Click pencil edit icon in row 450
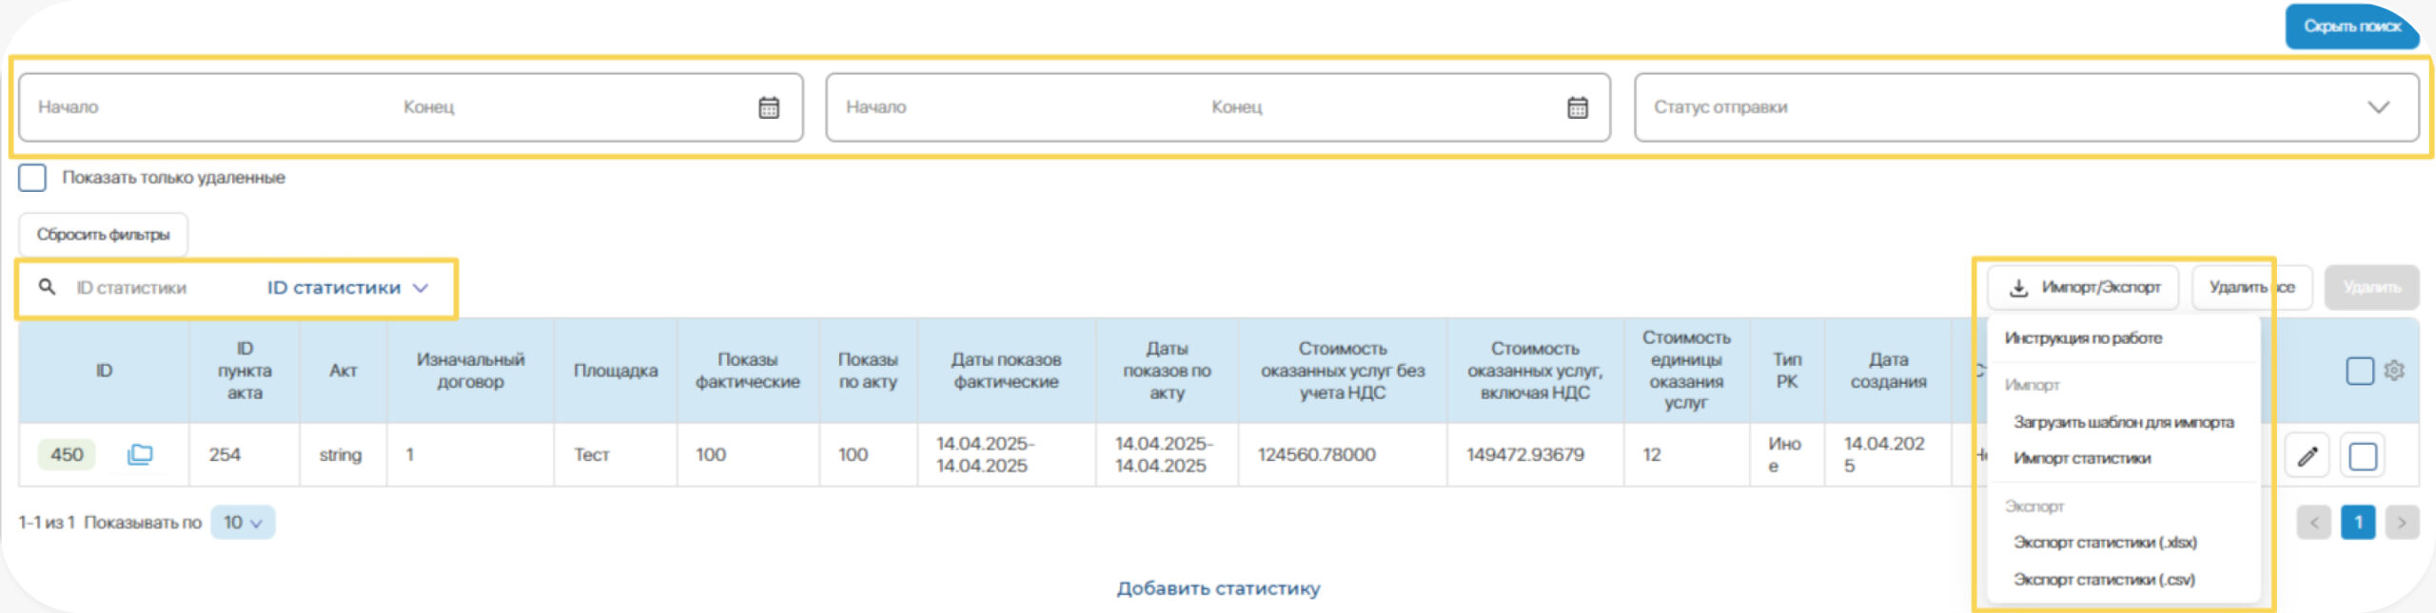This screenshot has height=613, width=2436. (2307, 457)
